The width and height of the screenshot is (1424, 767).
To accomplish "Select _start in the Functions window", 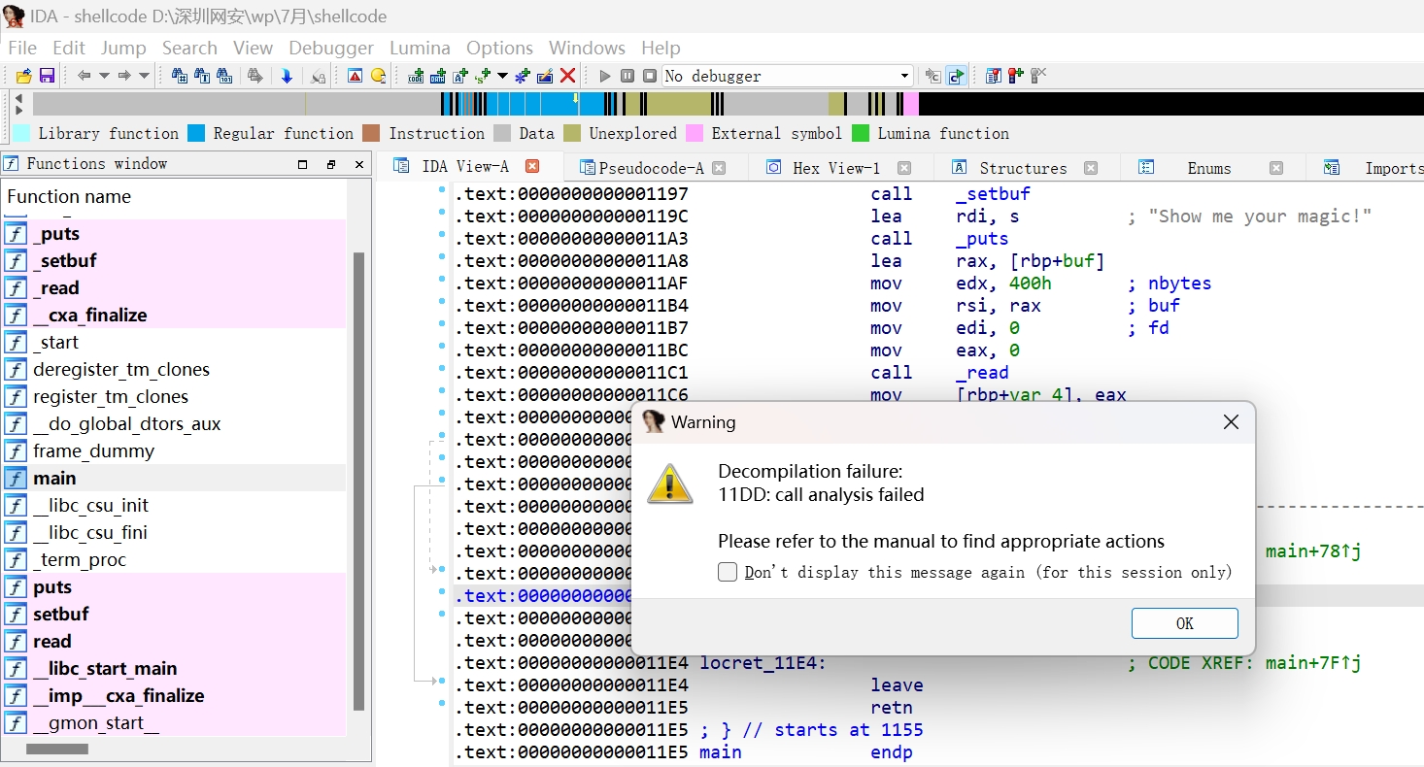I will click(56, 343).
